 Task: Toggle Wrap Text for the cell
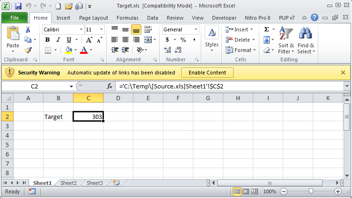click(x=148, y=29)
